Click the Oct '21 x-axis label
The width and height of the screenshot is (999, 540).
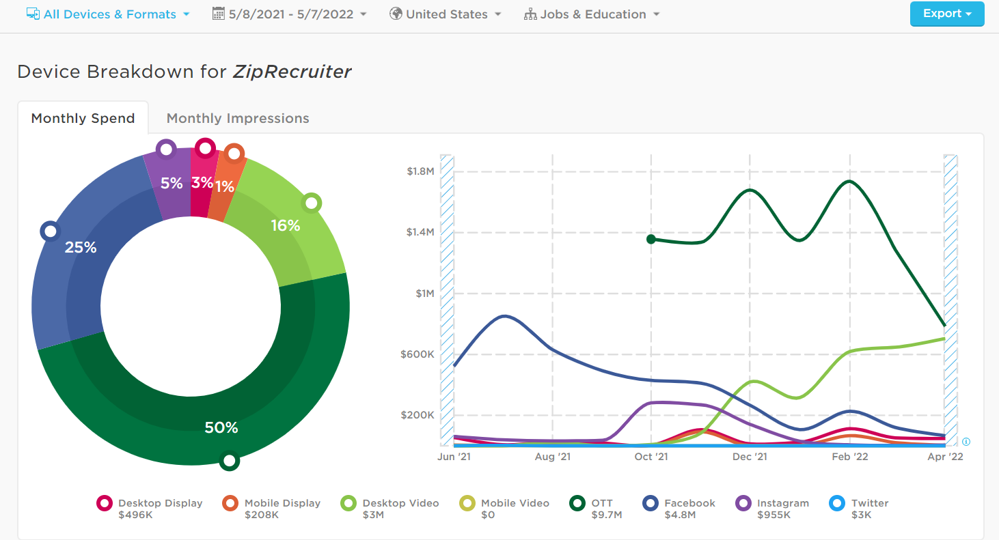651,457
